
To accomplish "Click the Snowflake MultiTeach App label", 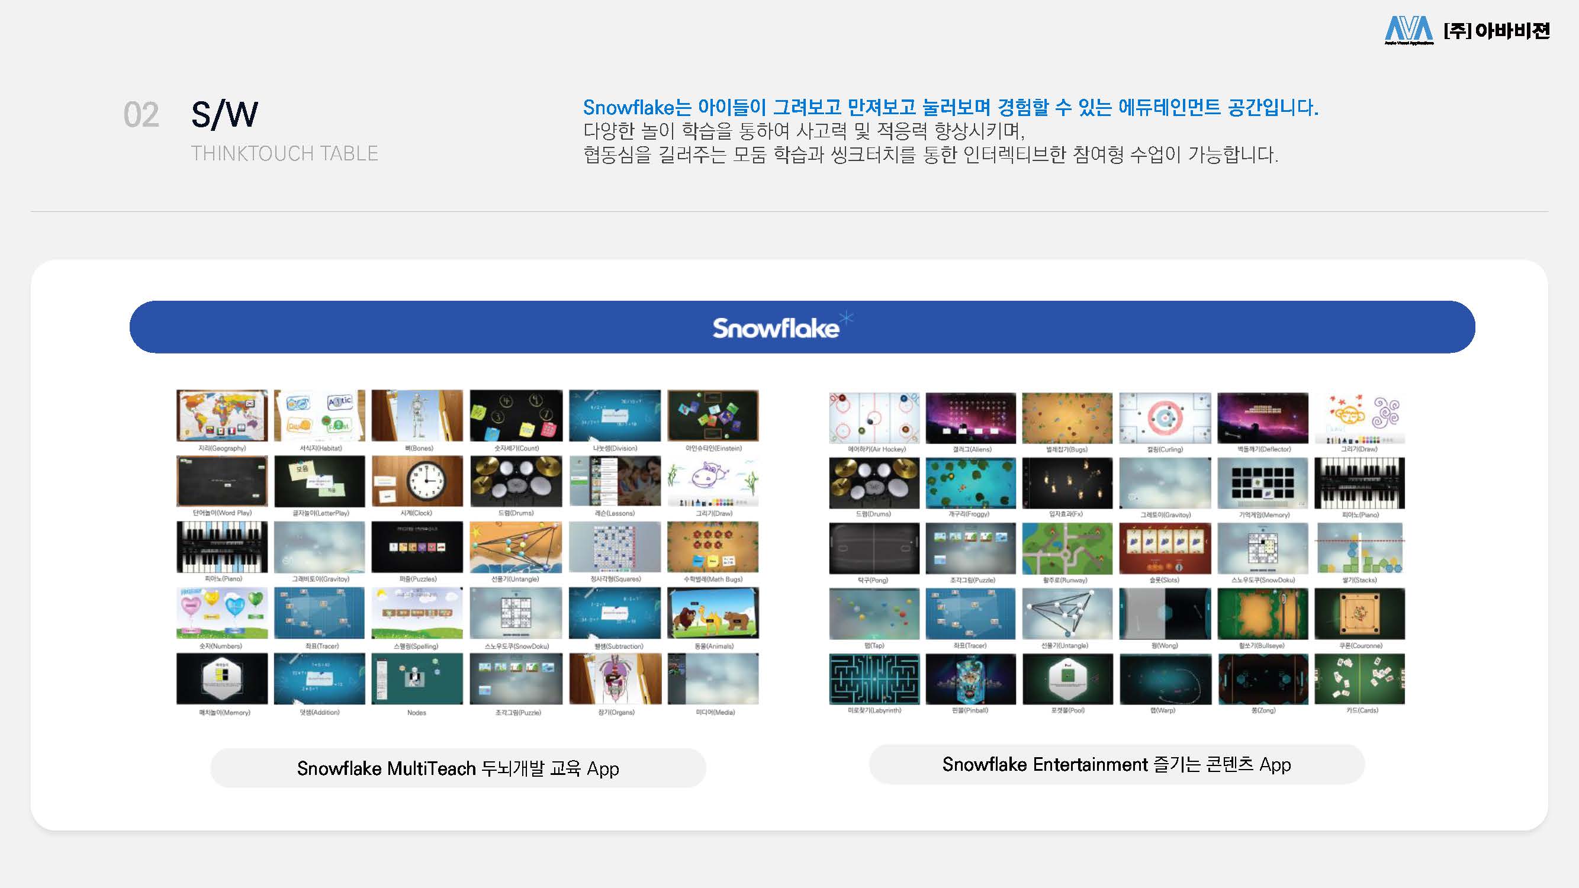I will 458,768.
